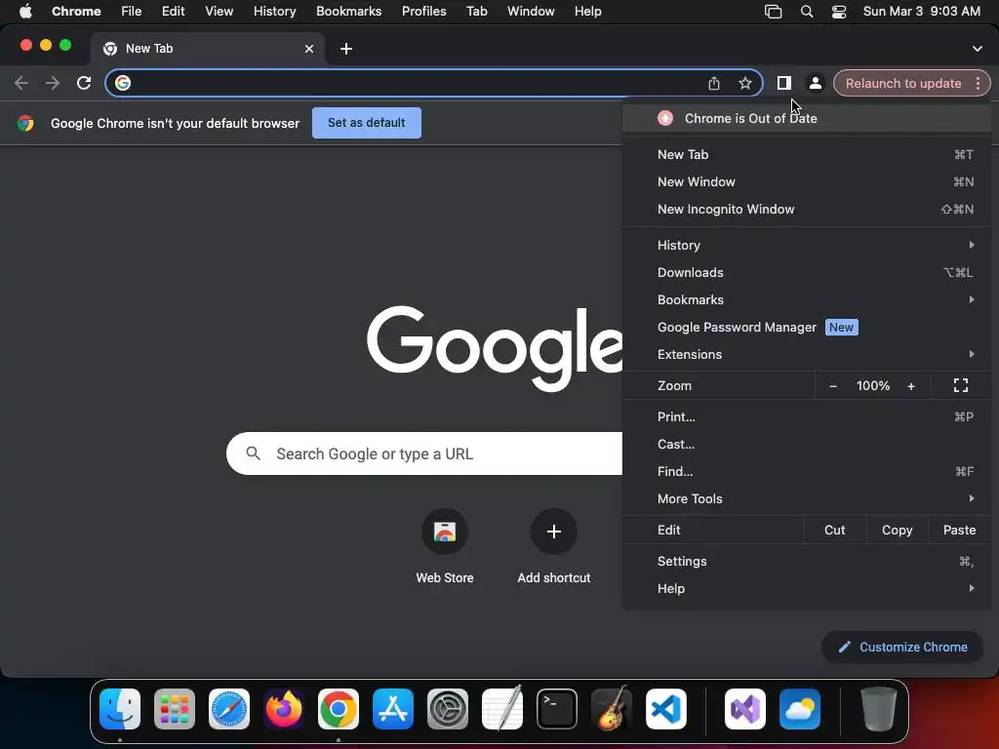Click the Customize Chrome button
Viewport: 999px width, 749px height.
(x=902, y=648)
